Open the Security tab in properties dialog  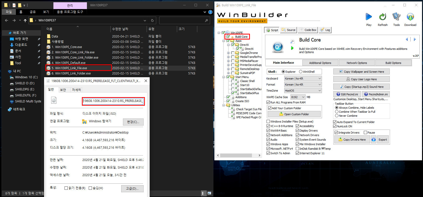coord(63,90)
